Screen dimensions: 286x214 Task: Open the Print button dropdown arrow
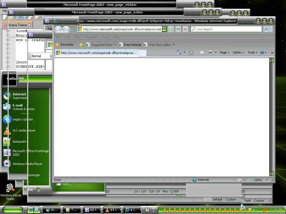(x=216, y=52)
